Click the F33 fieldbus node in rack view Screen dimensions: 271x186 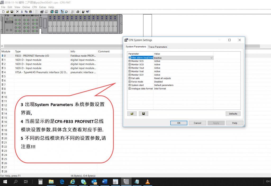tap(9, 24)
